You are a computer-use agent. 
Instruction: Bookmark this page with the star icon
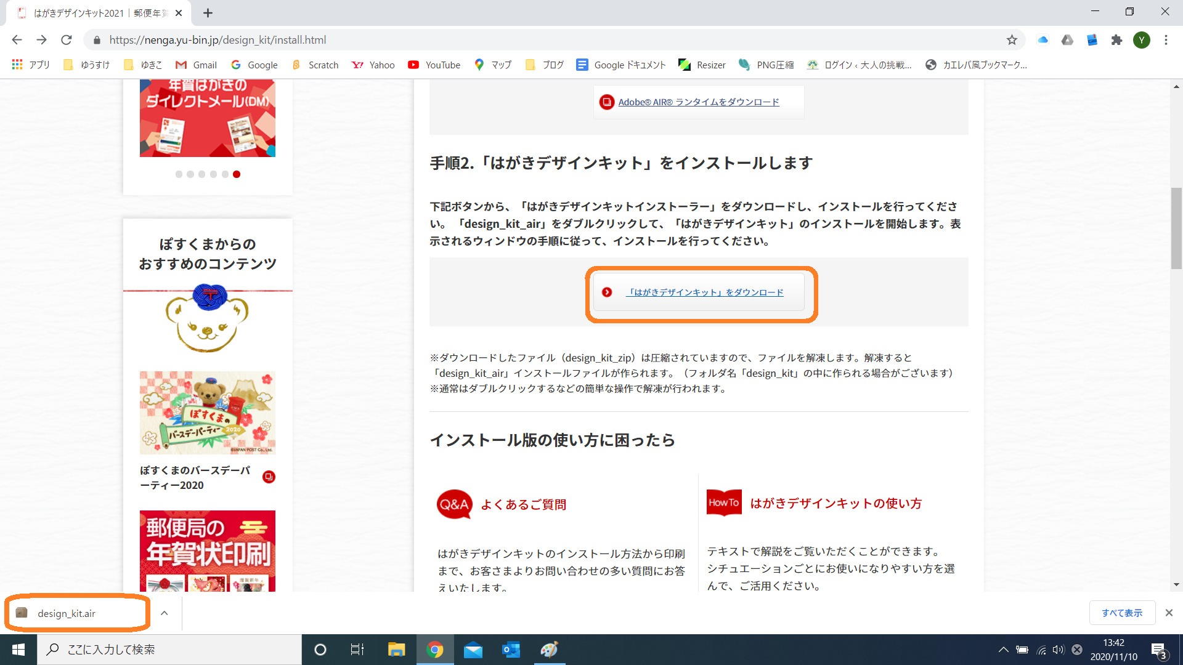1012,40
